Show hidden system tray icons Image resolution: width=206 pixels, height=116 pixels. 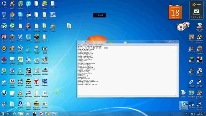pyautogui.click(x=189, y=114)
